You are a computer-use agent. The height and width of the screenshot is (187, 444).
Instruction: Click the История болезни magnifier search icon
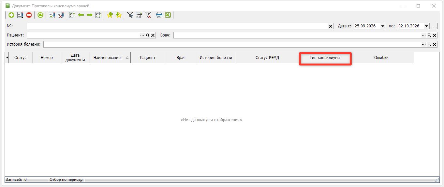click(429, 44)
